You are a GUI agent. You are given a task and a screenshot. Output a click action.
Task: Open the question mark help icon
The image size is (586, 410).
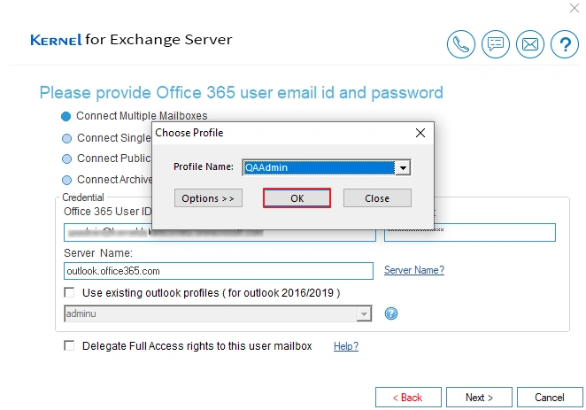[565, 44]
